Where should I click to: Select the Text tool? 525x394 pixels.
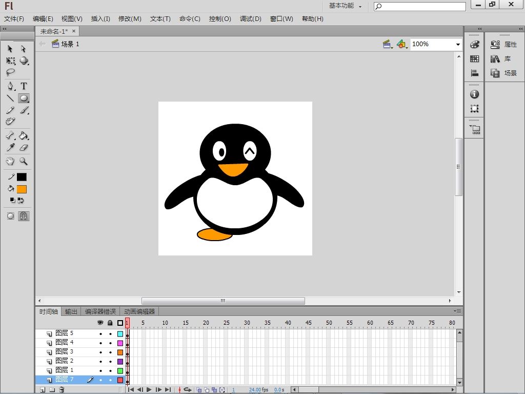coord(24,86)
